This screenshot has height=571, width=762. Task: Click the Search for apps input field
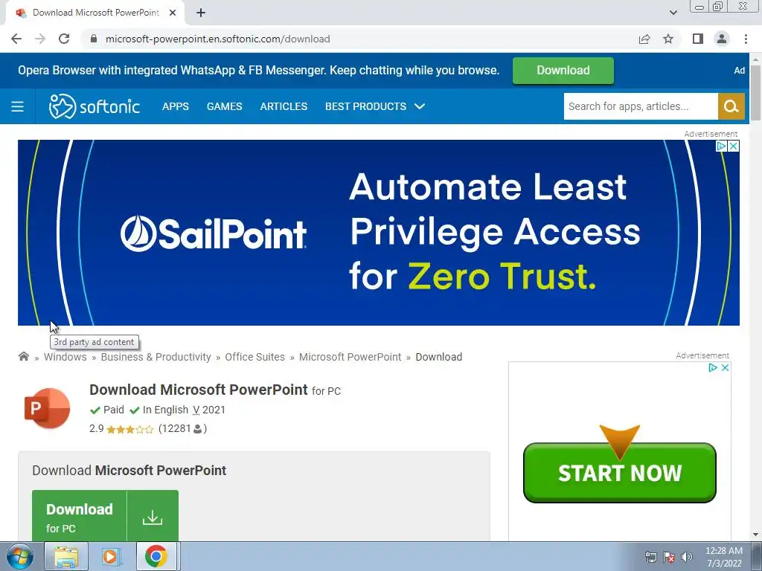[641, 106]
